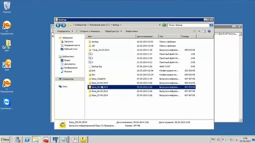Screen dimensions: 255x143
Task: Open the Task Scheduler clock icon on taskbar
Action: coord(74,139)
